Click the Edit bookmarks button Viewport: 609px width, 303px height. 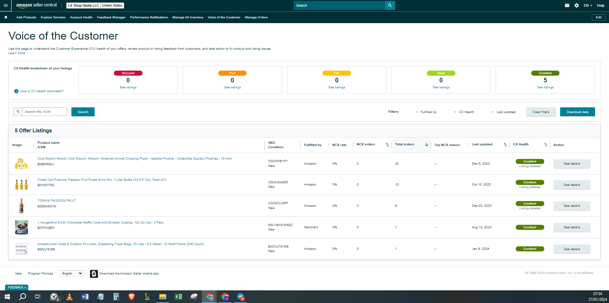(599, 17)
